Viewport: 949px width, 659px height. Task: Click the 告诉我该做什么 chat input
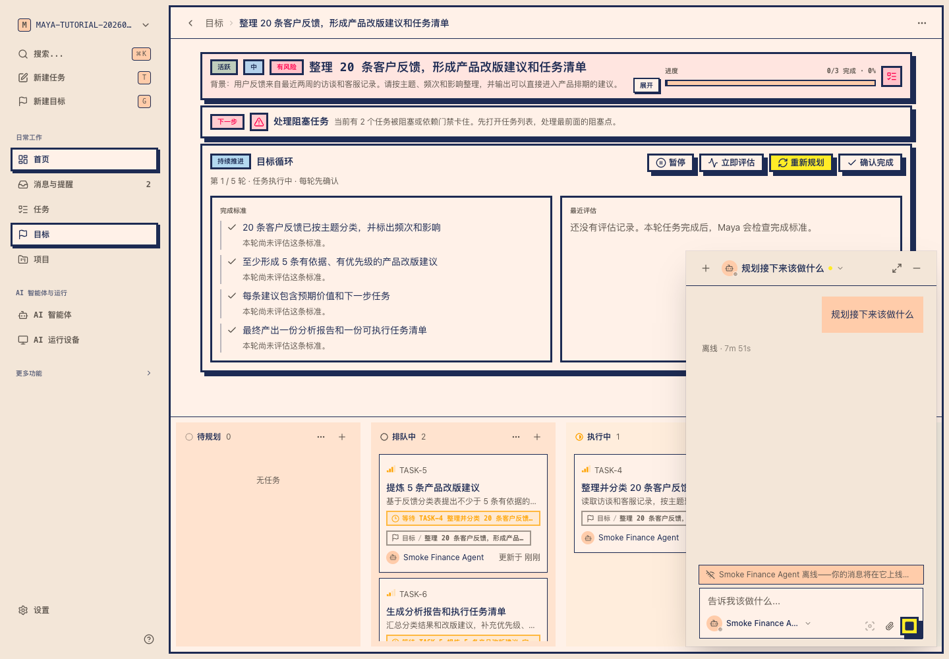pyautogui.click(x=811, y=601)
